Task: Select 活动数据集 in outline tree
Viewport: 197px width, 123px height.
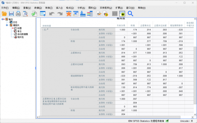Action: 23,34
